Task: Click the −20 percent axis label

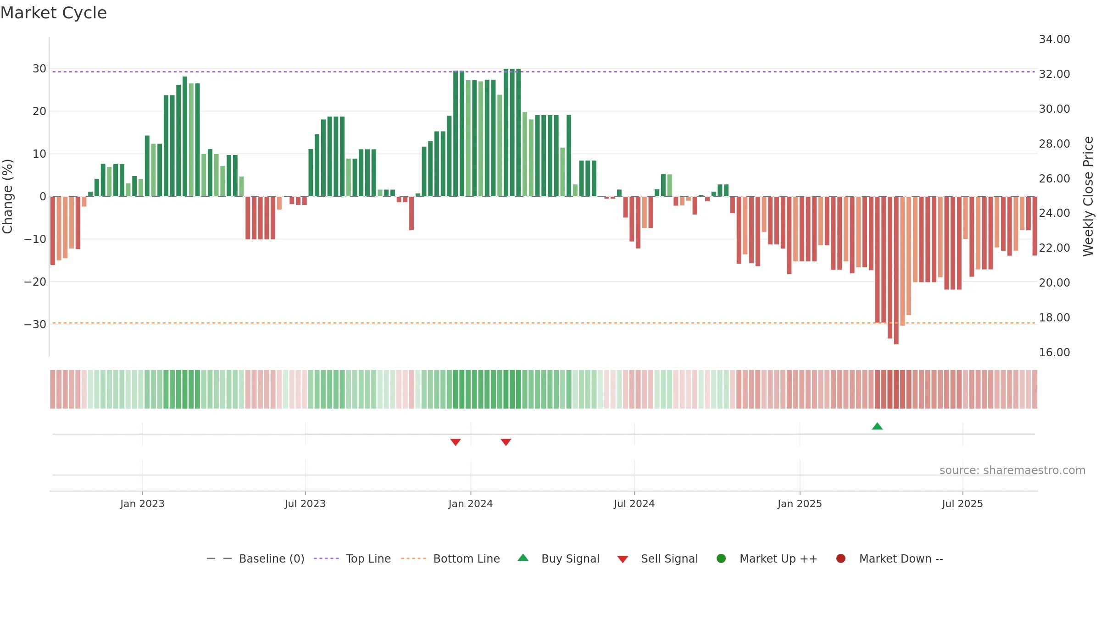Action: (35, 282)
